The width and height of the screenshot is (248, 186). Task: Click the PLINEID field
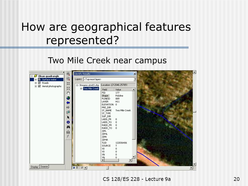tap(106, 99)
